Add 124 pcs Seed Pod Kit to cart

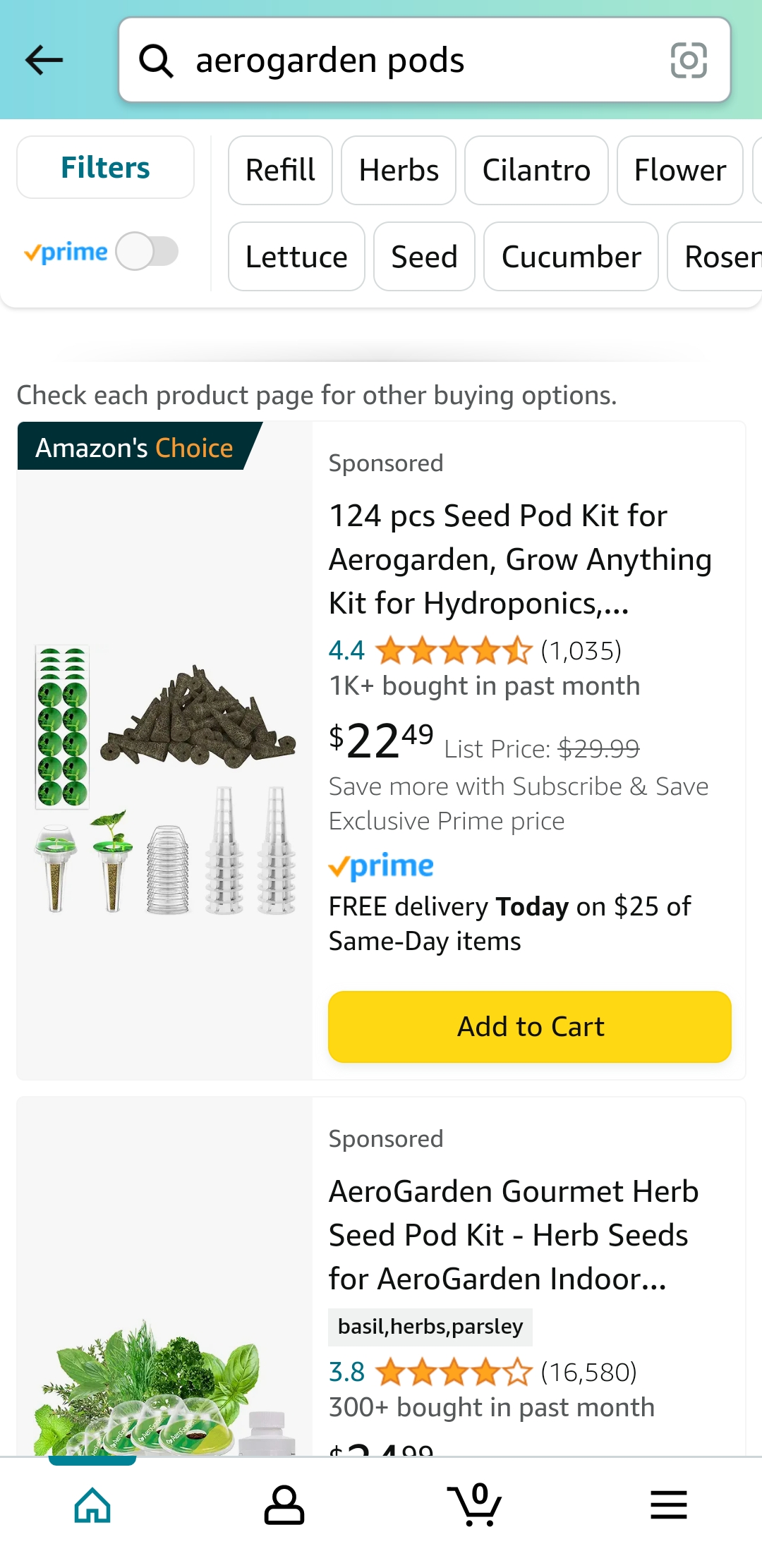tap(529, 1026)
